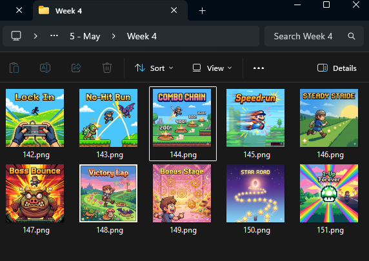Open the Sort dropdown menu

click(x=154, y=68)
